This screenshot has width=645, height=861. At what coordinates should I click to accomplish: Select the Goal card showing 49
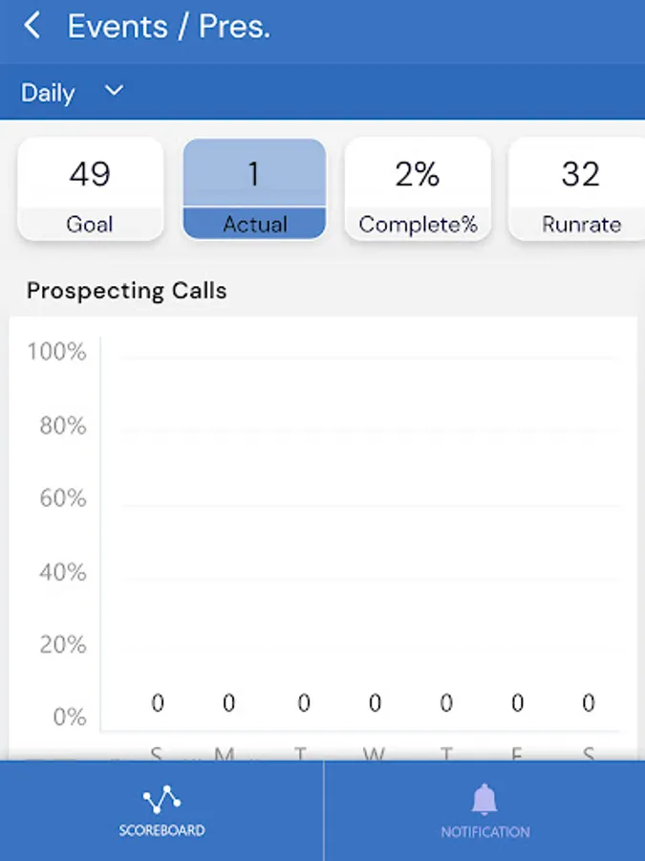(x=90, y=189)
